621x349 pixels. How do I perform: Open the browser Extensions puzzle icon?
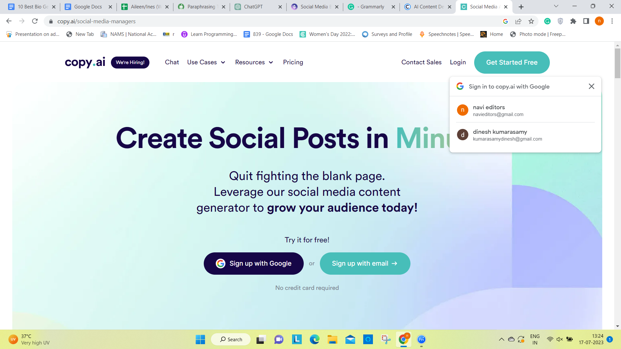click(x=573, y=21)
